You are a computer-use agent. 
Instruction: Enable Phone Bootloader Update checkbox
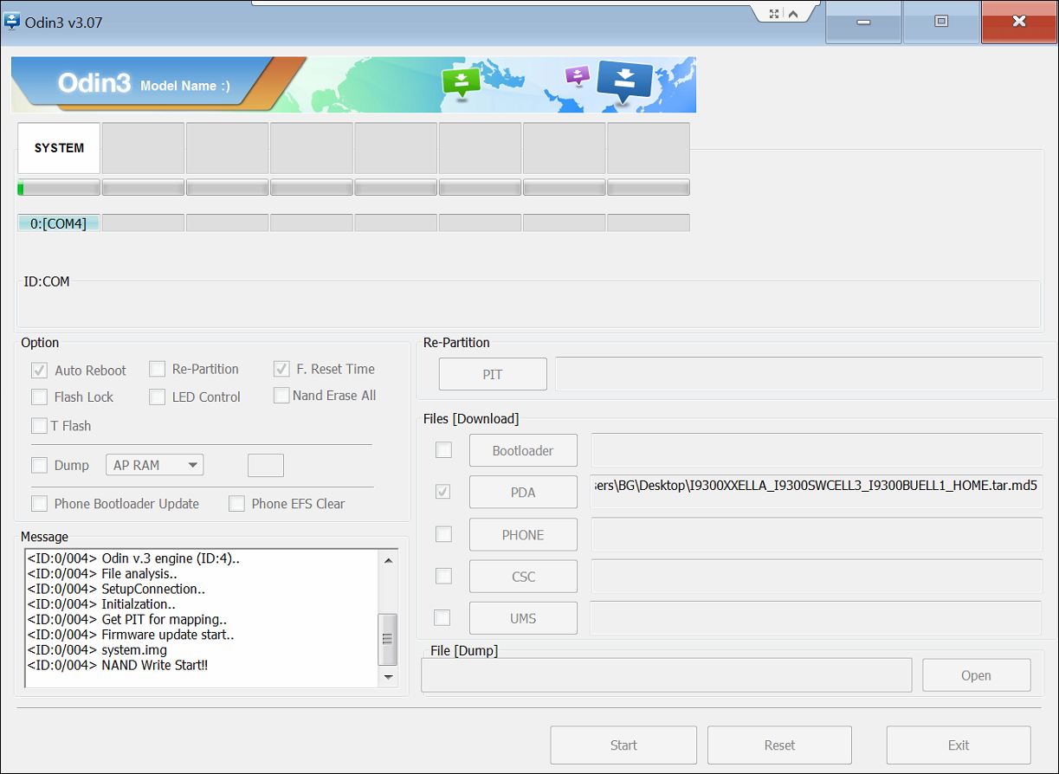coord(39,503)
